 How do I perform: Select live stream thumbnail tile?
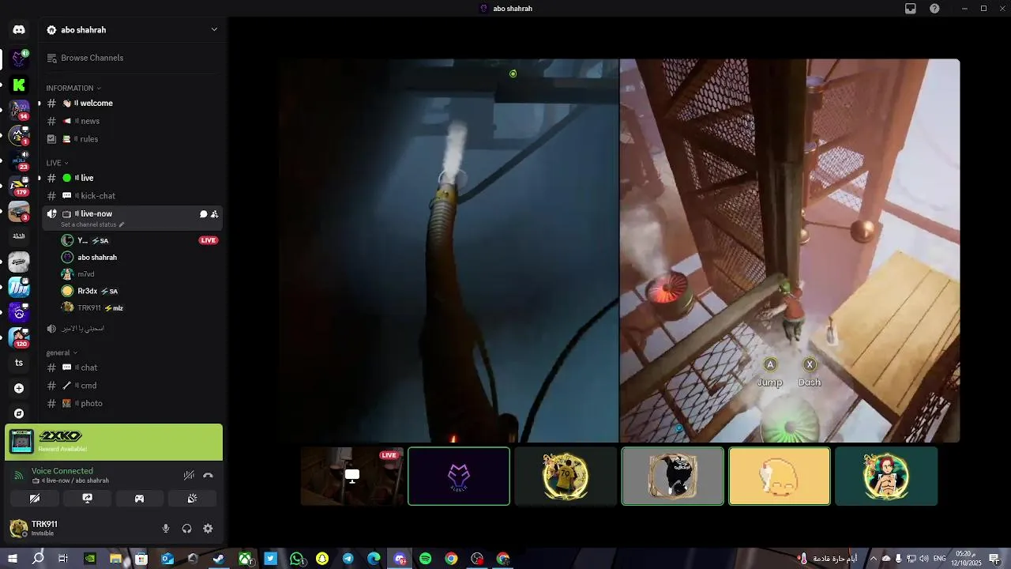pyautogui.click(x=351, y=476)
